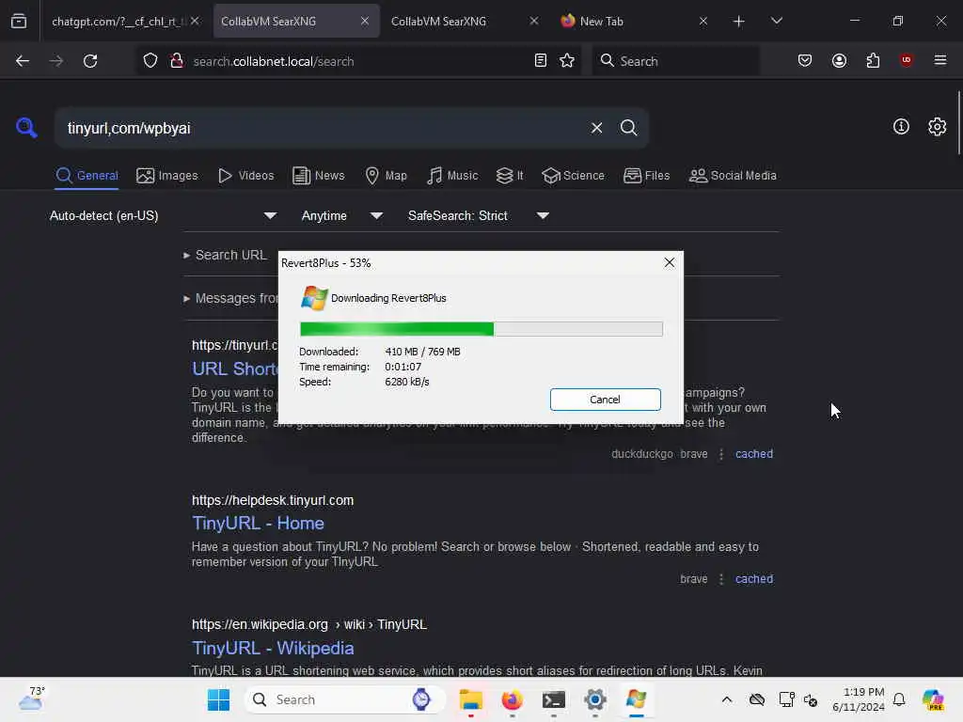Image resolution: width=963 pixels, height=722 pixels.
Task: Select the Images search category
Action: (167, 176)
